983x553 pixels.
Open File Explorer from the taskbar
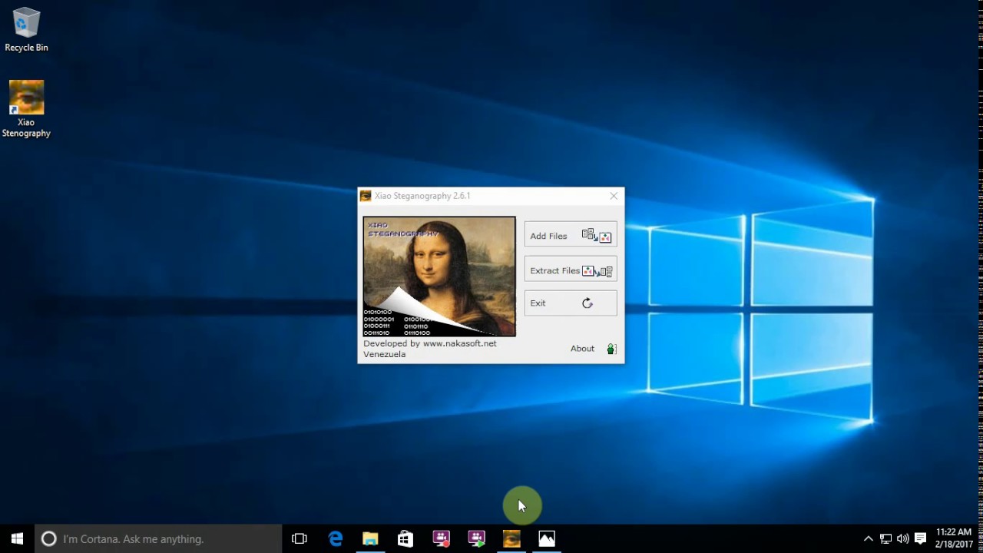click(370, 538)
